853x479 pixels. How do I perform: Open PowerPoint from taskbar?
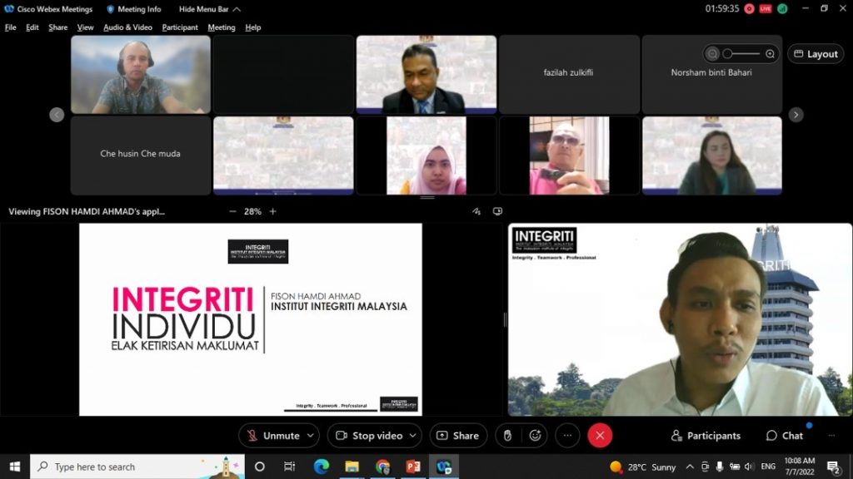click(413, 467)
